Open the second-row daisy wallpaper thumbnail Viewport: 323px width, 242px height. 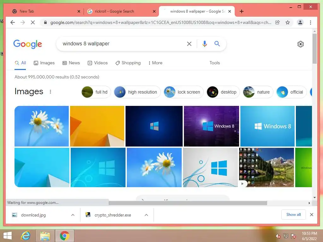(154, 168)
